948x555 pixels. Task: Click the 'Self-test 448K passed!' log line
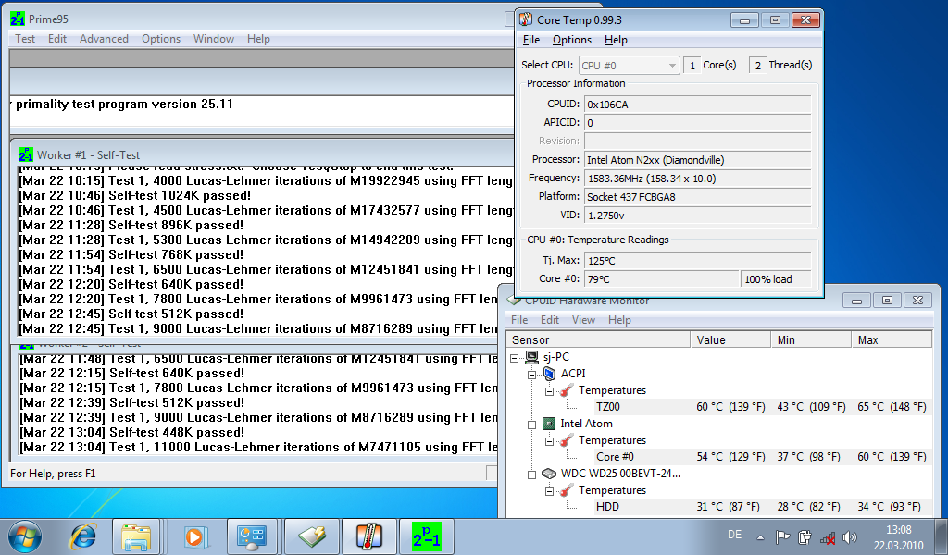tap(132, 432)
